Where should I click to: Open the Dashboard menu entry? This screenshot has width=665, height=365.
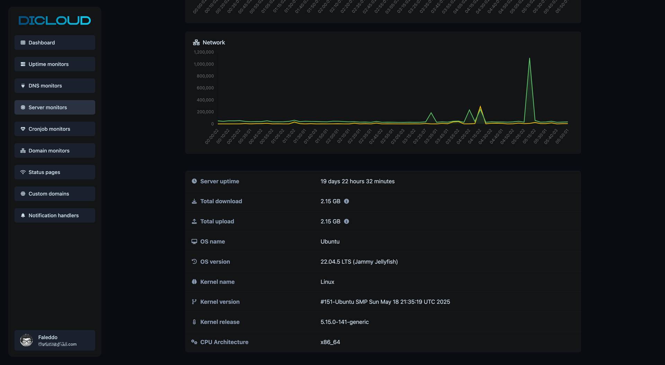click(x=42, y=43)
